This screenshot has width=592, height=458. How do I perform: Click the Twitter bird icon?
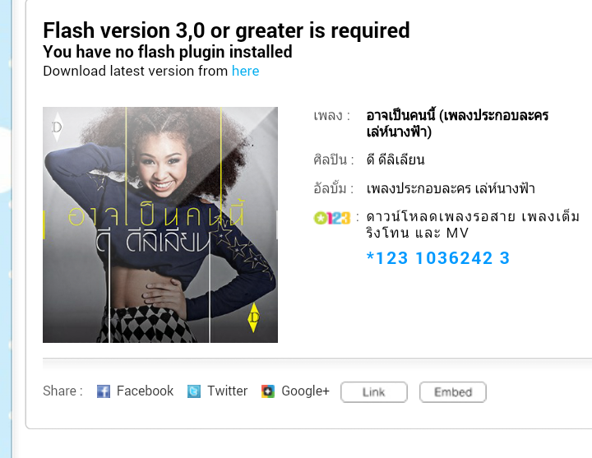(x=194, y=391)
